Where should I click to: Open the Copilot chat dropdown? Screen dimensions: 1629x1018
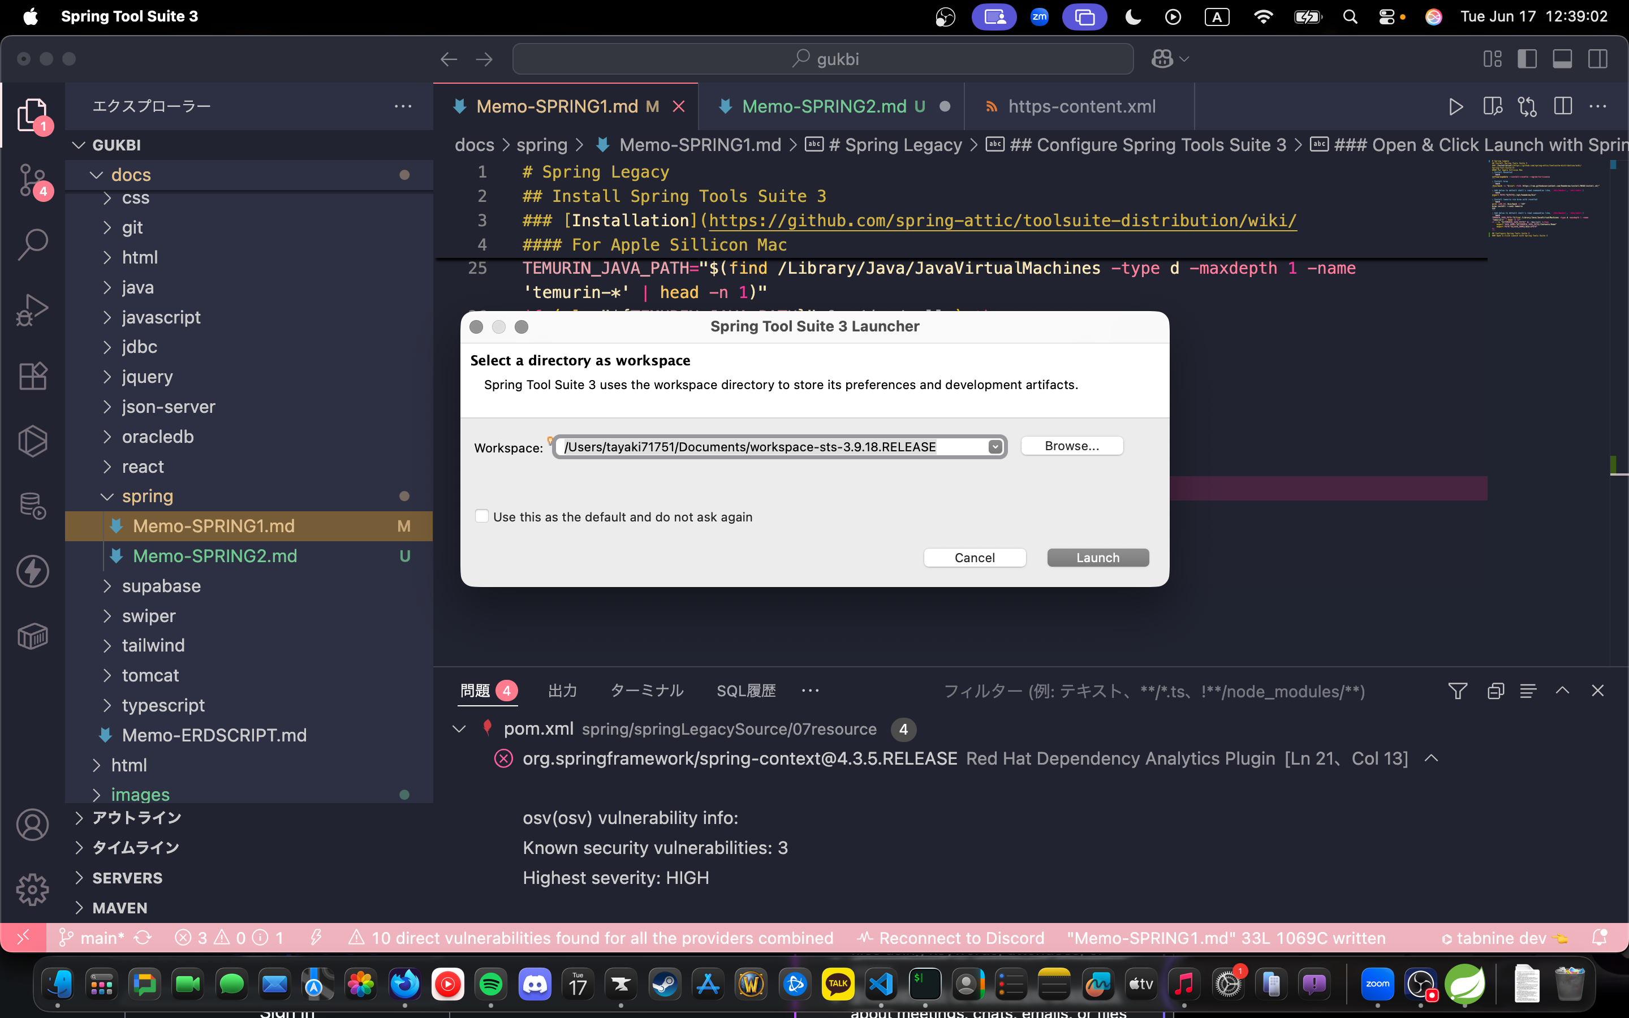click(1185, 59)
